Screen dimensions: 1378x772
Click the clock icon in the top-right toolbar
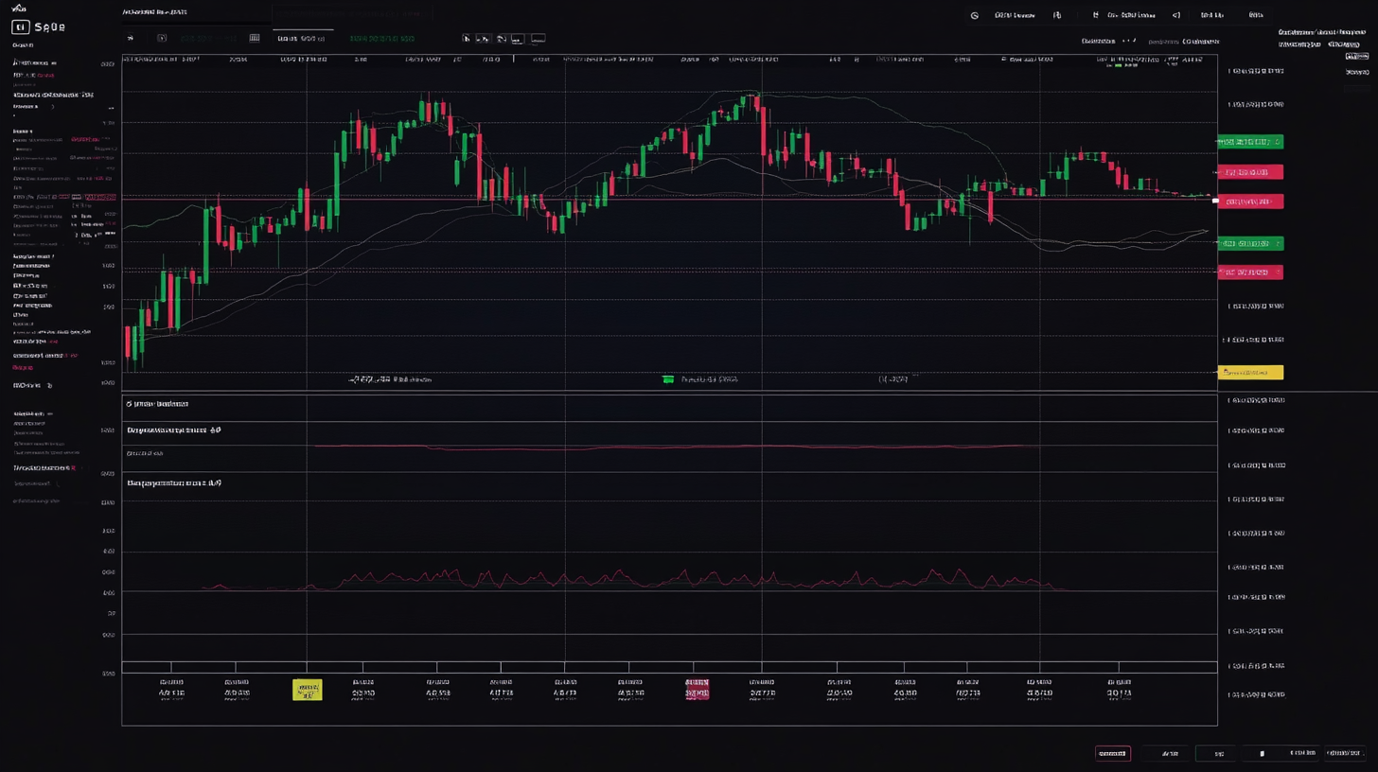[975, 15]
